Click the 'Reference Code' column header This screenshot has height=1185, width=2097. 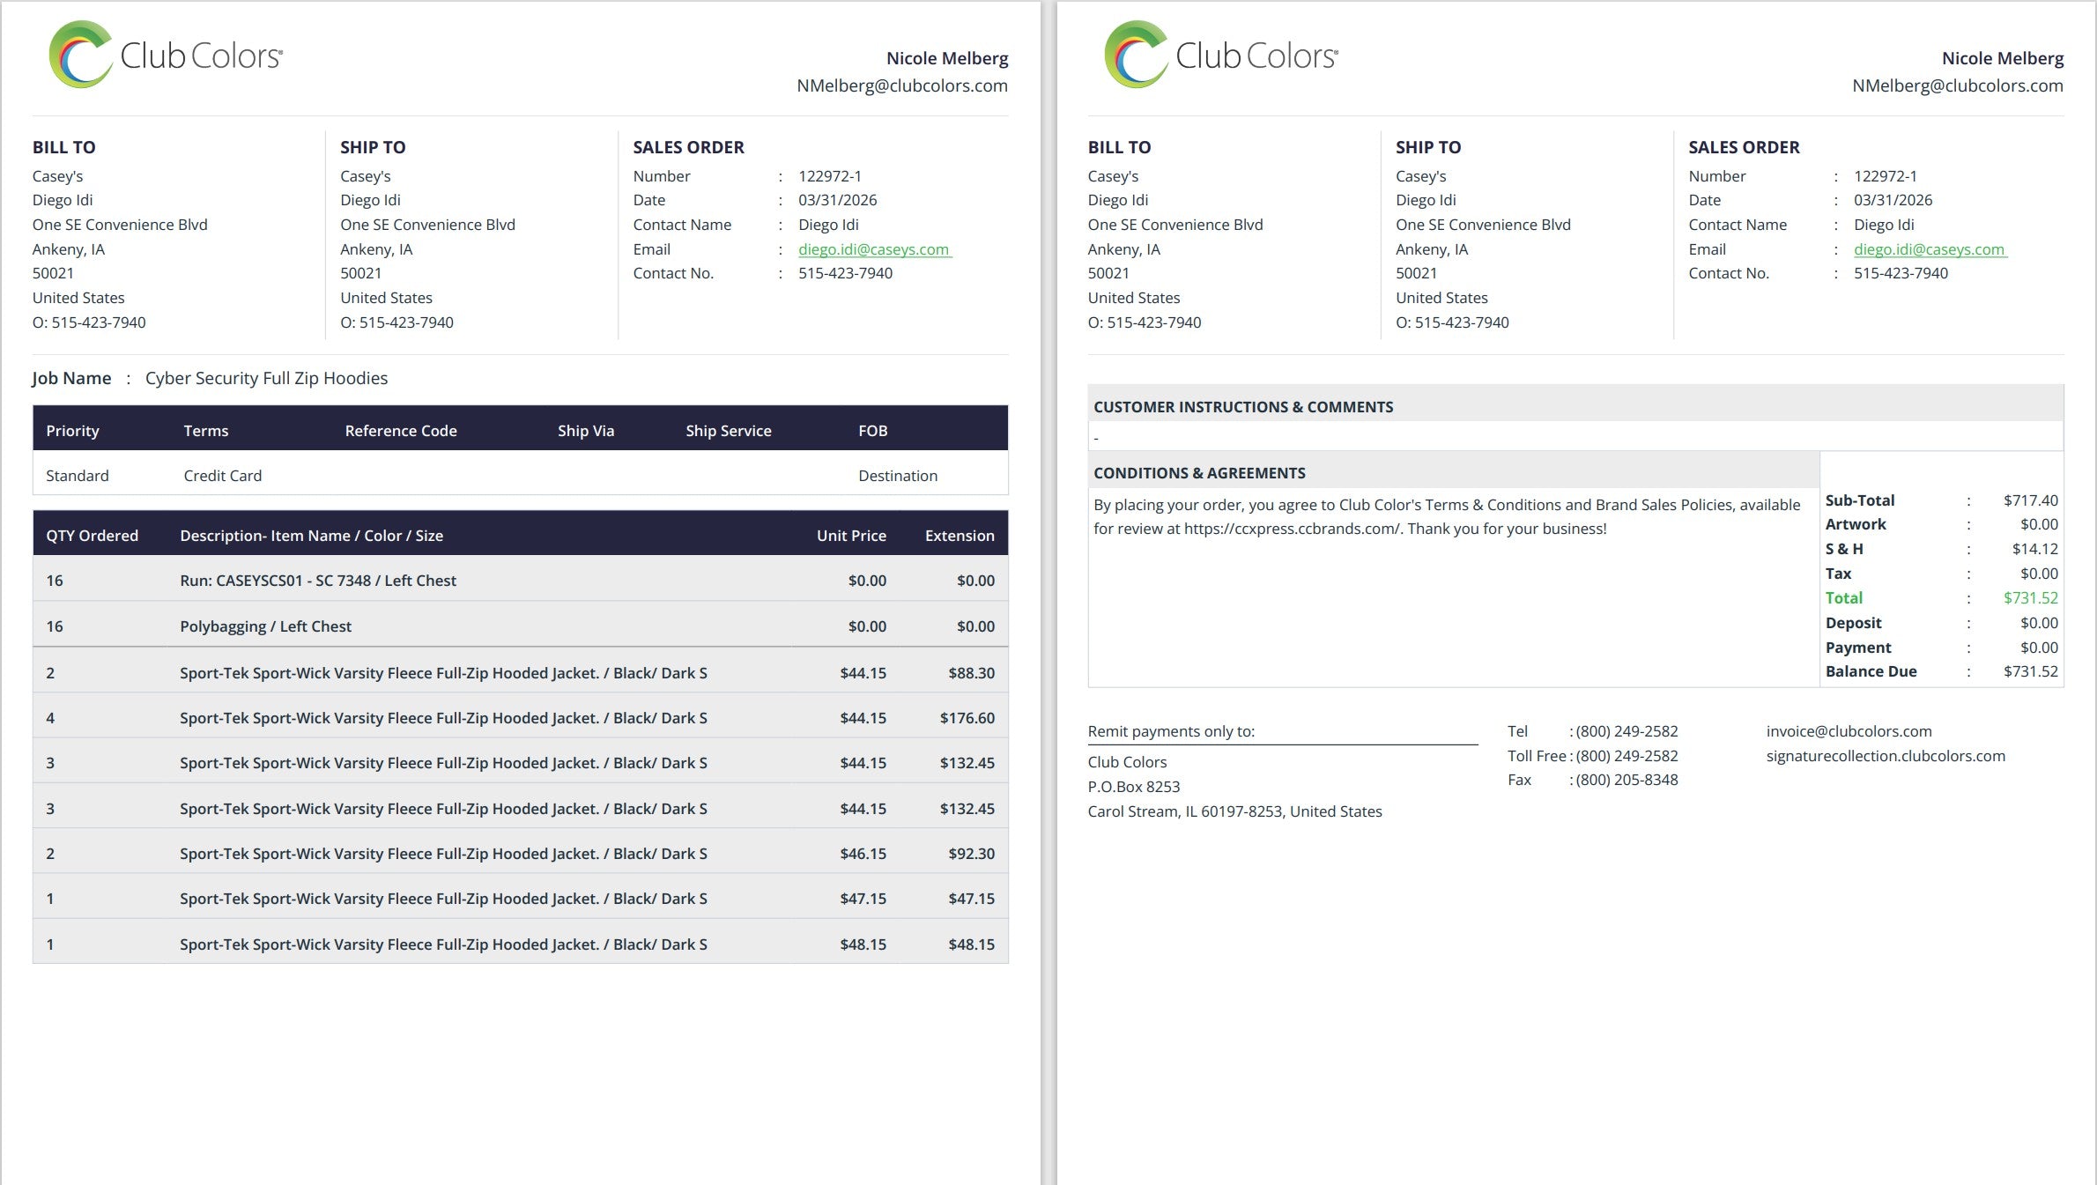[x=401, y=431]
